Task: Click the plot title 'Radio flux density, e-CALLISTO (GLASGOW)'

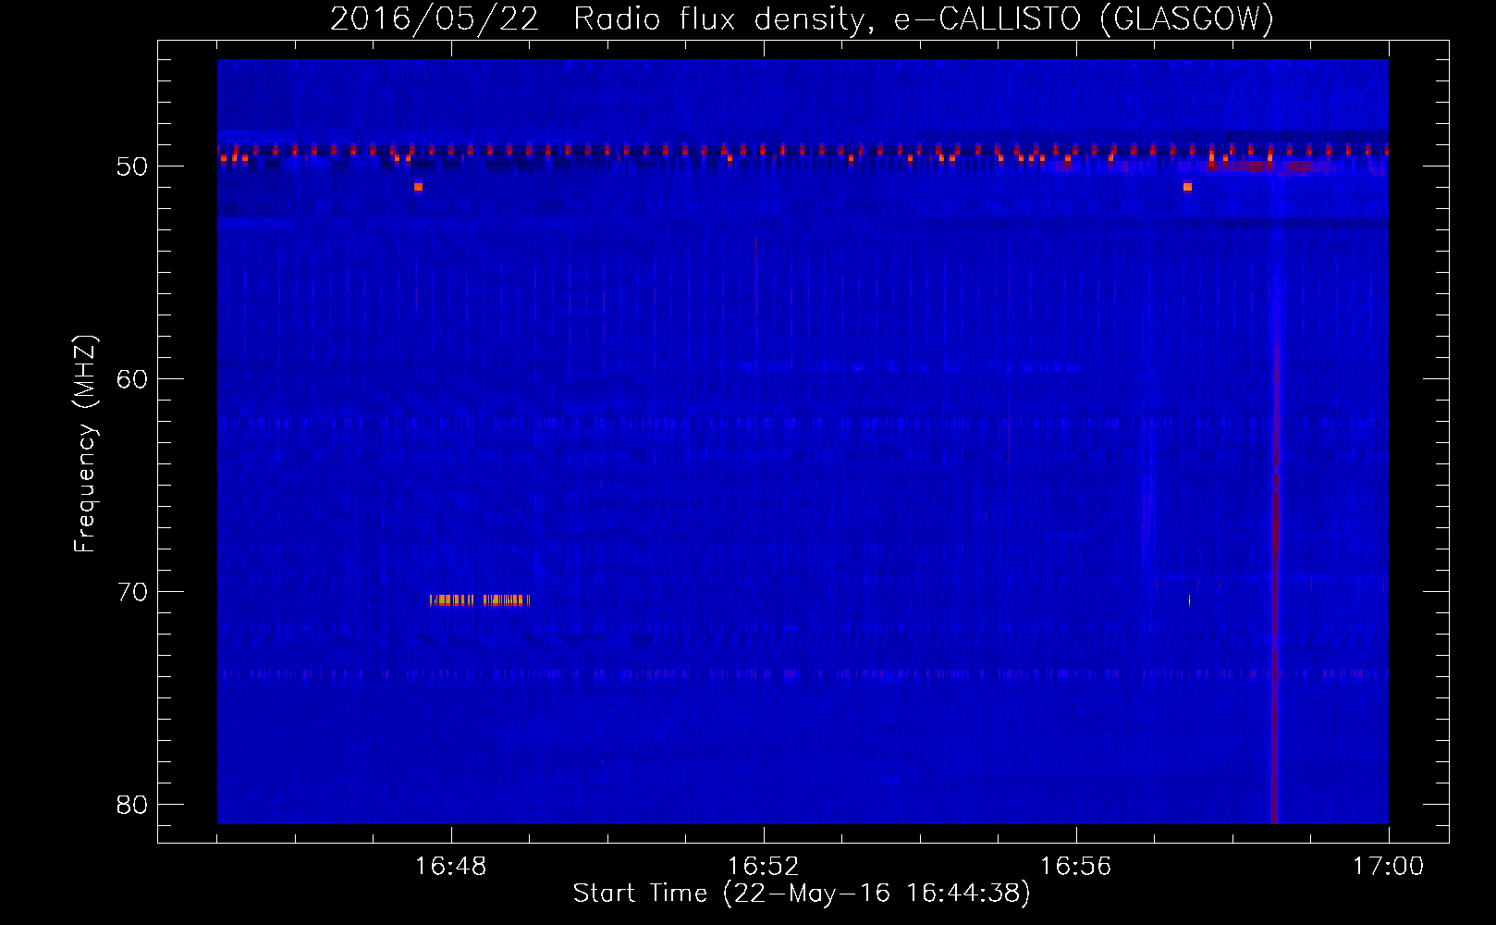Action: pos(924,18)
